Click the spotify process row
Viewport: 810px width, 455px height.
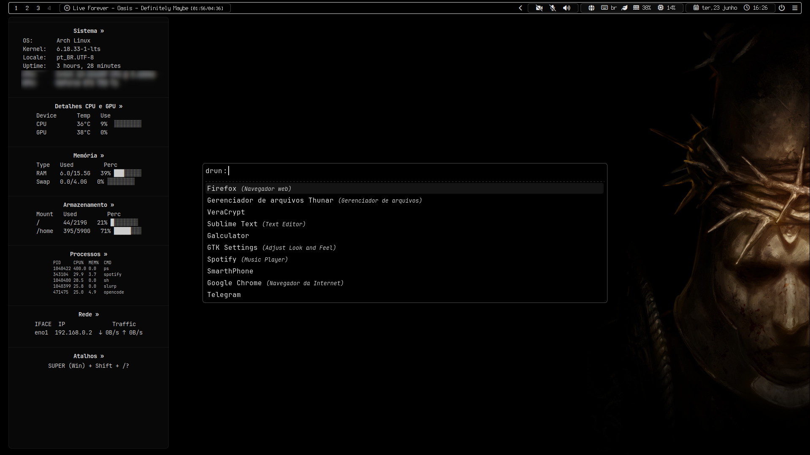tap(87, 274)
